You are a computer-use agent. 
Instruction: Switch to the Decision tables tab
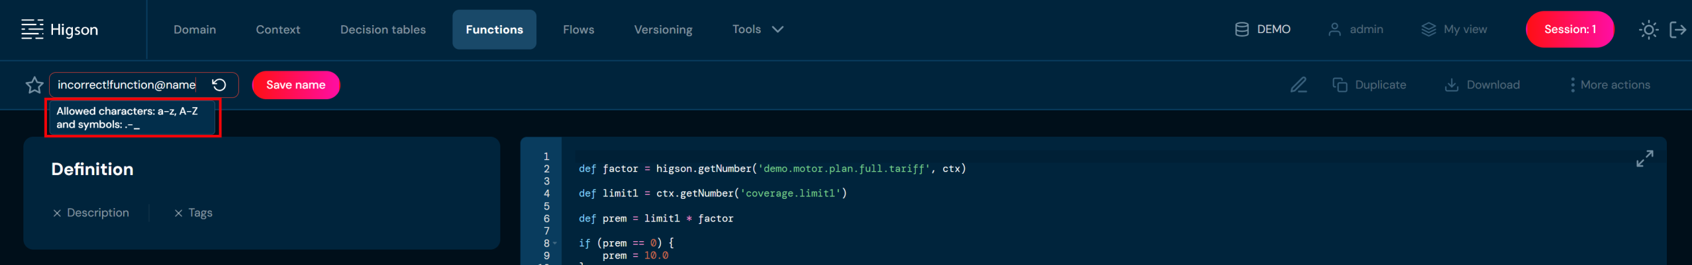pos(383,30)
